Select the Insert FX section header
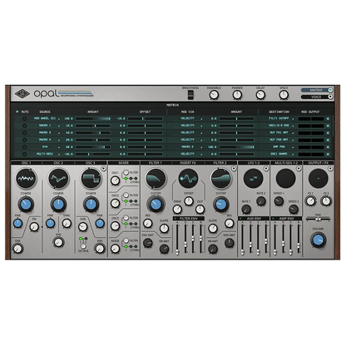This screenshot has width=346, height=346. [x=188, y=163]
